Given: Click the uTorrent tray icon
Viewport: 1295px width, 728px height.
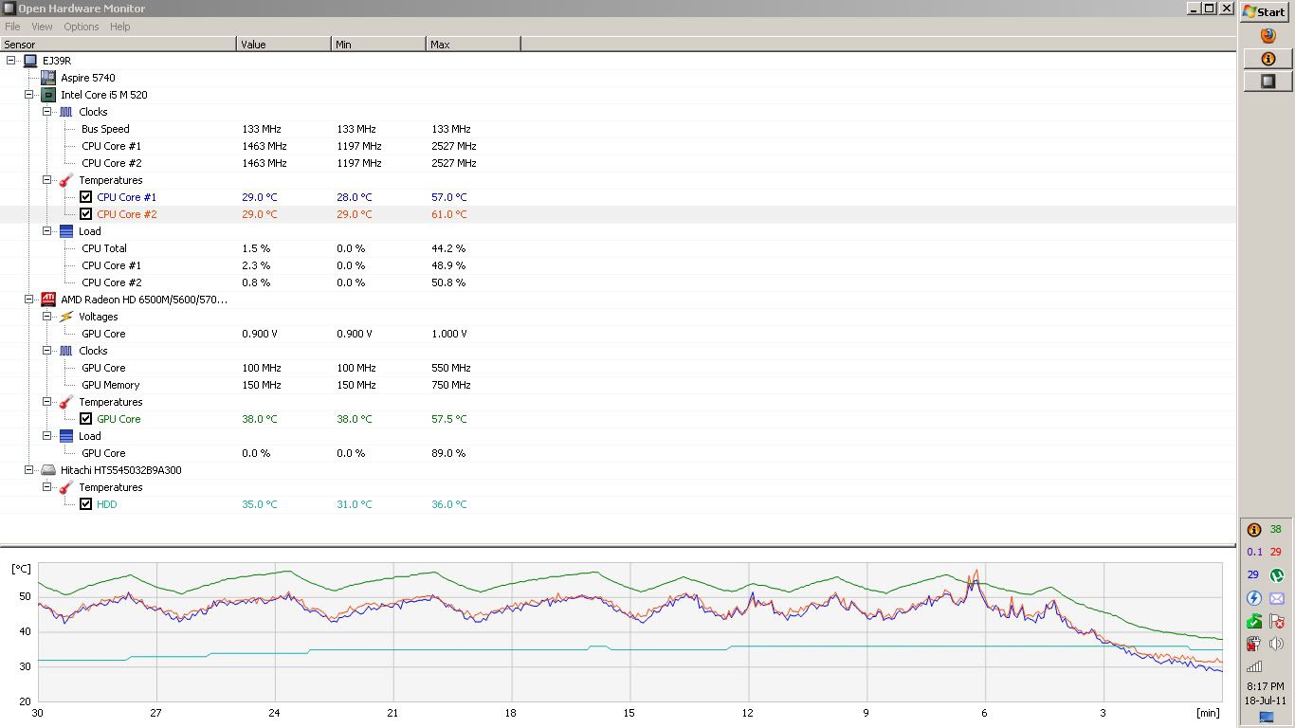Looking at the screenshot, I should [1276, 575].
